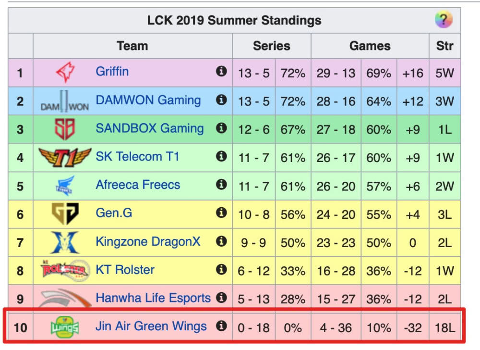
Task: Click the KT Rolster logo
Action: click(x=65, y=270)
